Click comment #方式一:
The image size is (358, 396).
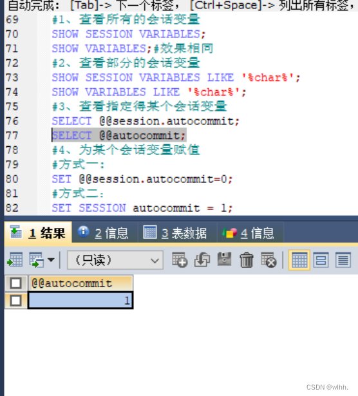coord(78,165)
